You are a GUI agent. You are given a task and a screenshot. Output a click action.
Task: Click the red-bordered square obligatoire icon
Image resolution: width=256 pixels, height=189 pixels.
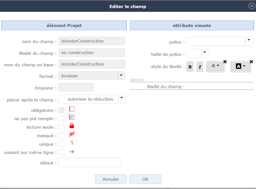(72, 109)
